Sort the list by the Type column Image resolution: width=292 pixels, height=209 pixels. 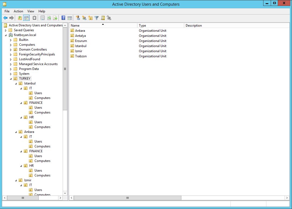(x=160, y=25)
